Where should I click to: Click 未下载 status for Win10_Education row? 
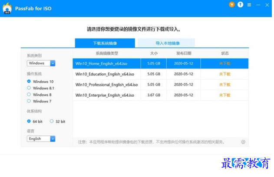click(x=225, y=74)
